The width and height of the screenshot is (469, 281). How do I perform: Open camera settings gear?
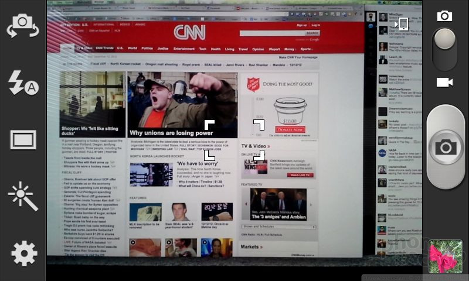tap(24, 253)
